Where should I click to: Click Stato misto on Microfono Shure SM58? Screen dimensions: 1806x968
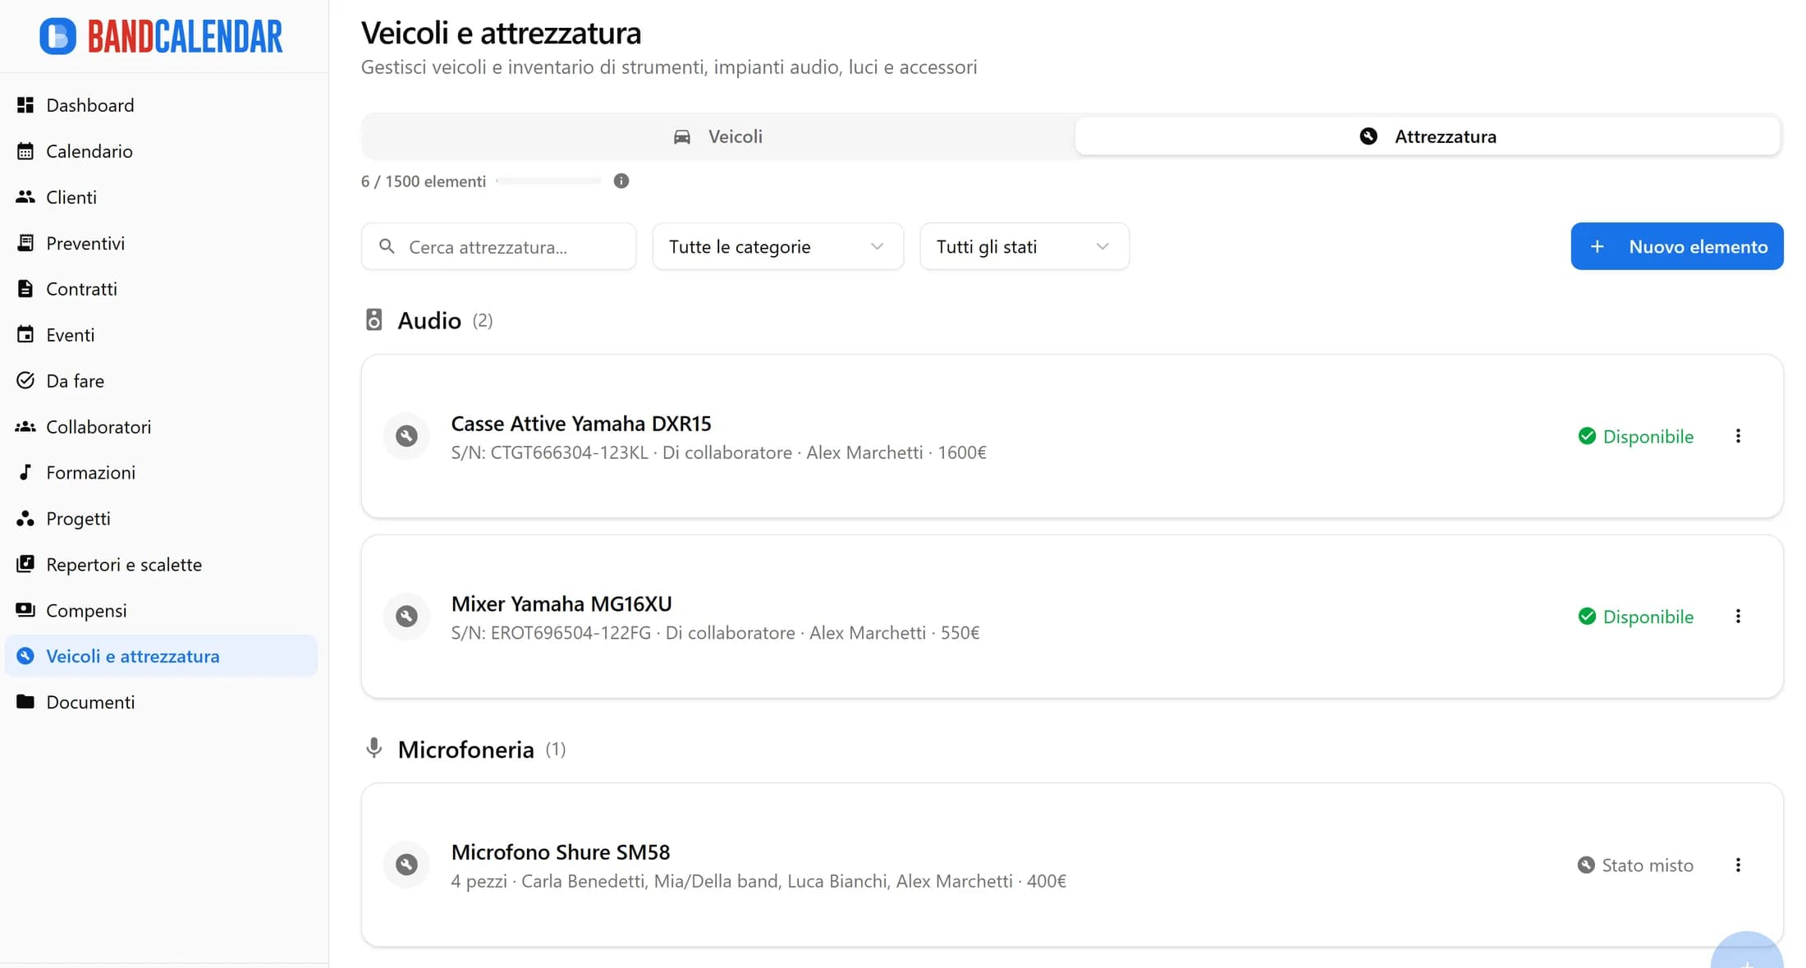[1634, 865]
